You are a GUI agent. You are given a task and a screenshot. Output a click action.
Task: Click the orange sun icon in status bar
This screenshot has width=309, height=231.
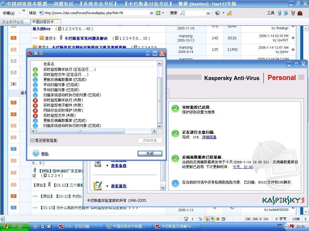pos(218,219)
